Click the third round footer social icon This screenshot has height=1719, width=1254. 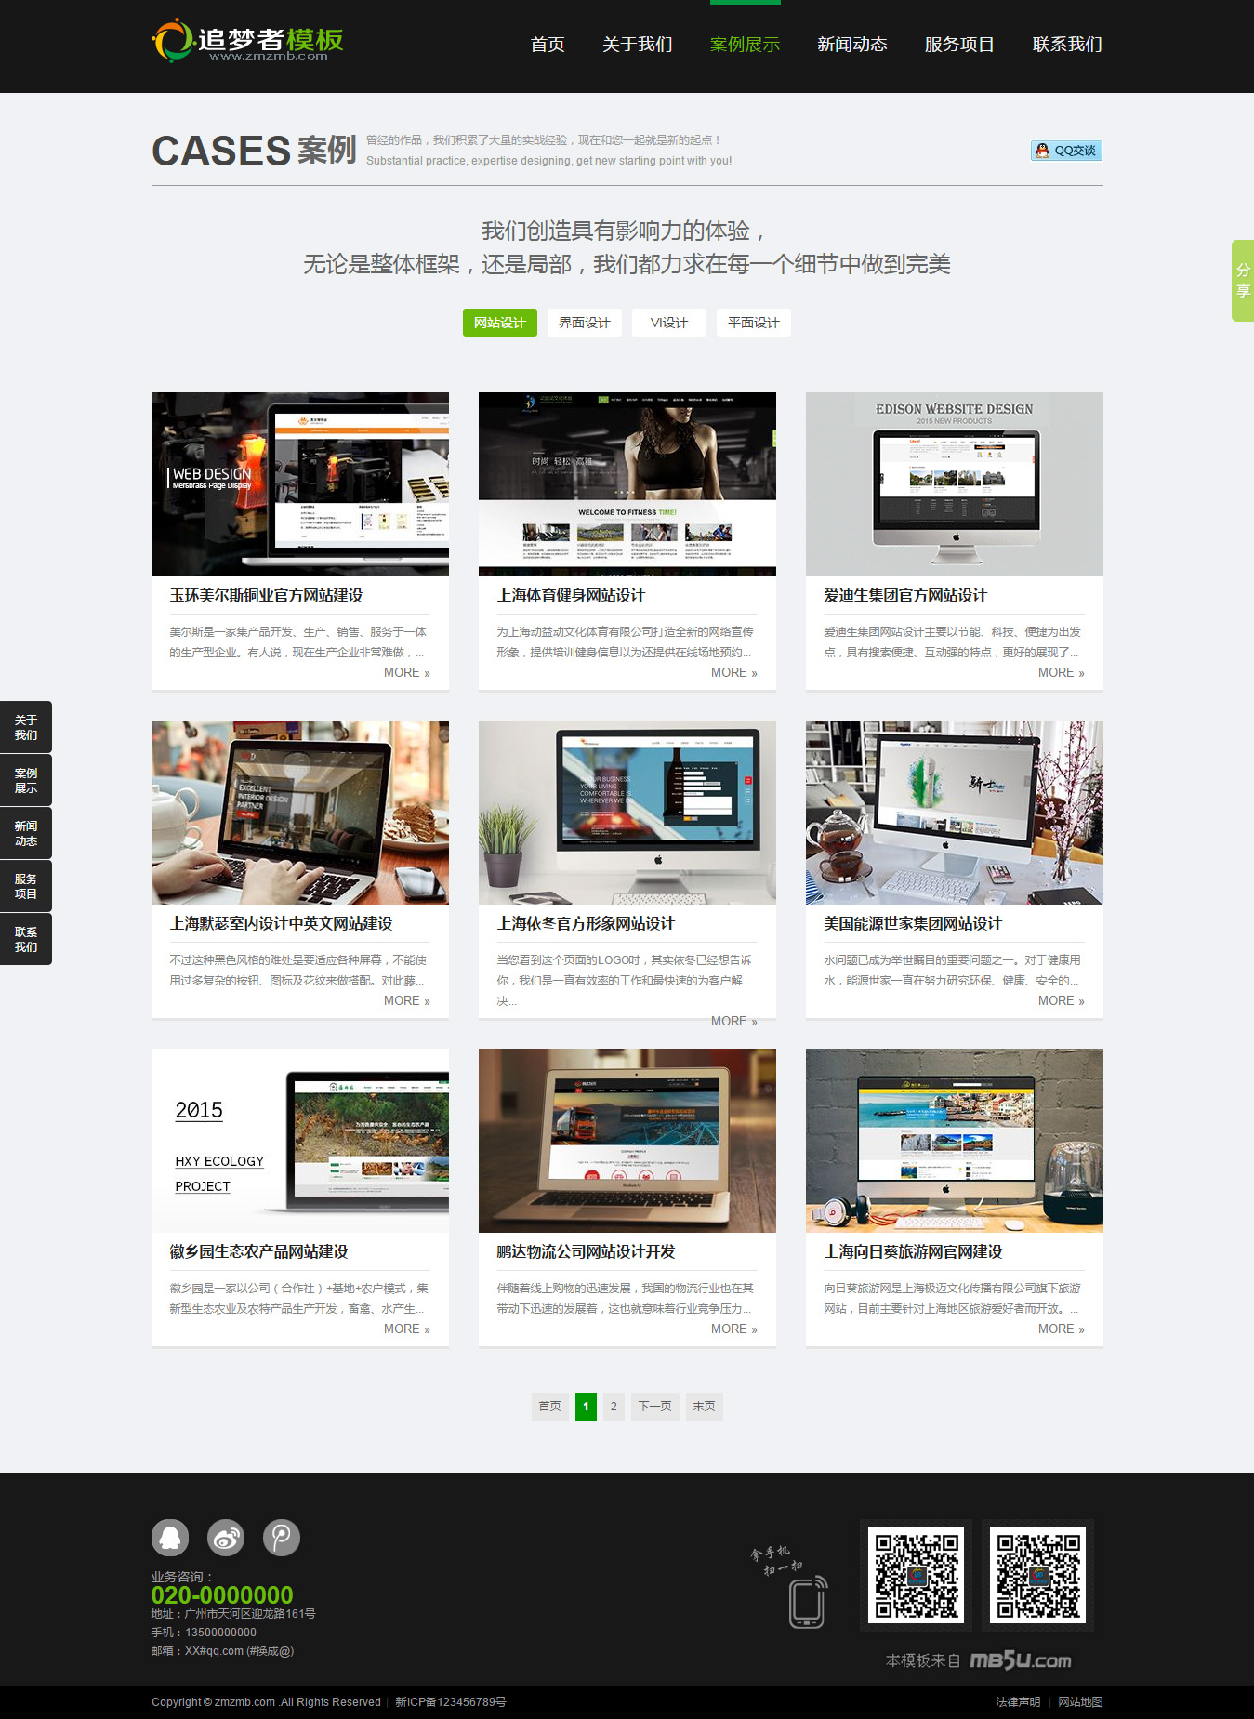coord(282,1538)
